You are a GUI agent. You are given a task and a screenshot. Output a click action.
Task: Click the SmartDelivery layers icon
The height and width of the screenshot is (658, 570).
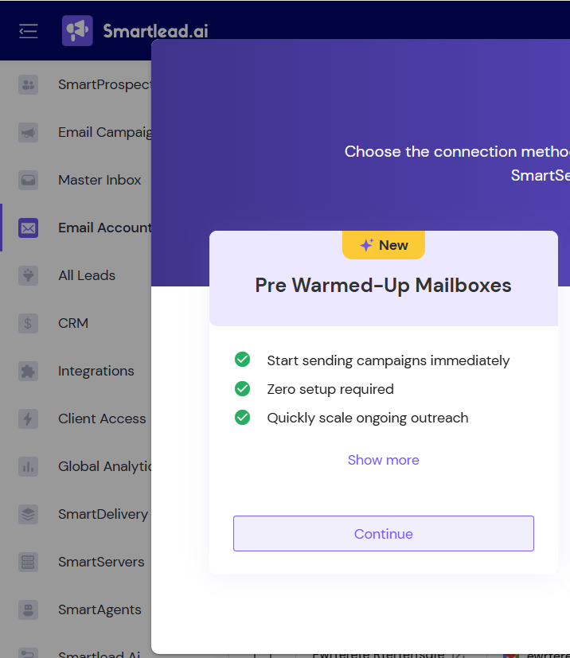pos(29,514)
